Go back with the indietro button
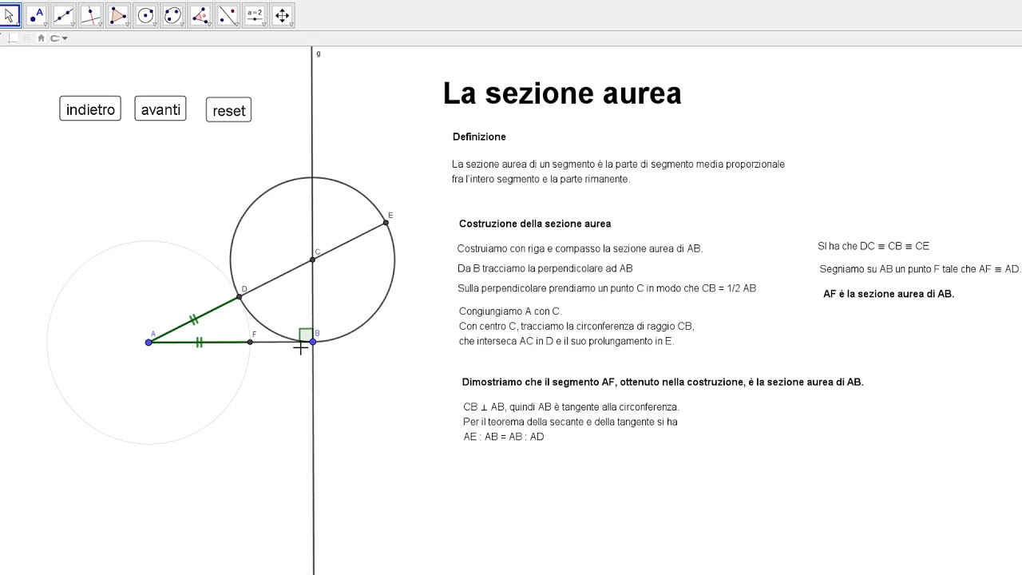 (x=90, y=109)
